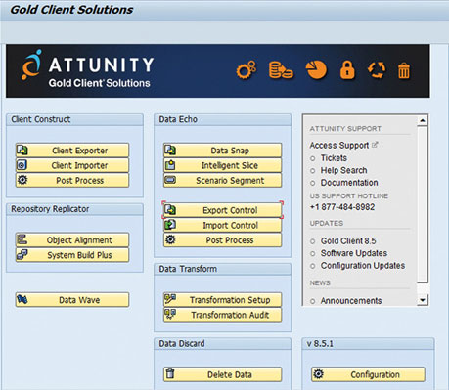Open Configuration
Screen dimensions: 449x390
[368, 374]
